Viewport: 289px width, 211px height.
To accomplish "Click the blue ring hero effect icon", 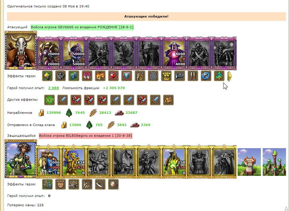I will [x=206, y=76].
